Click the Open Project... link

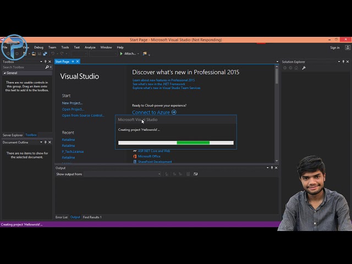[73, 109]
